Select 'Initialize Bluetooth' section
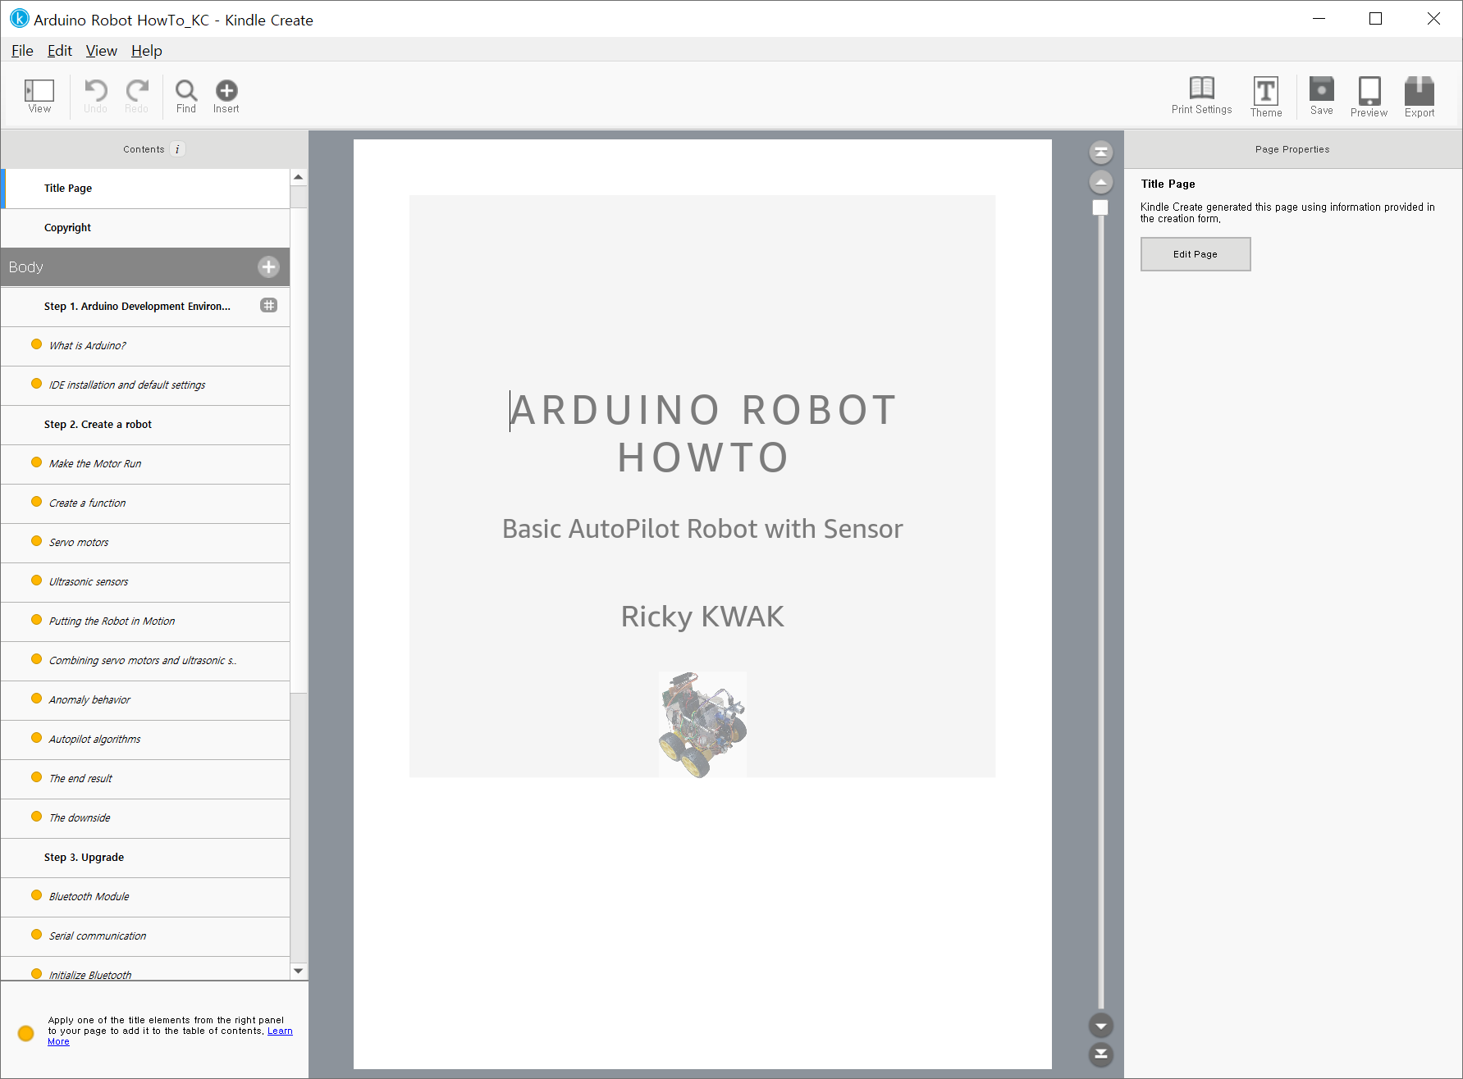The height and width of the screenshot is (1079, 1463). point(146,969)
